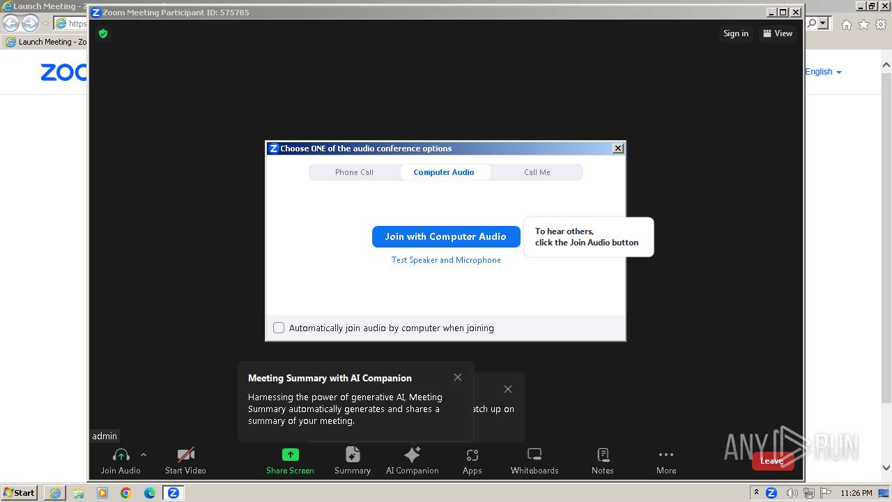Click the network tray icon
The width and height of the screenshot is (892, 502).
[809, 493]
